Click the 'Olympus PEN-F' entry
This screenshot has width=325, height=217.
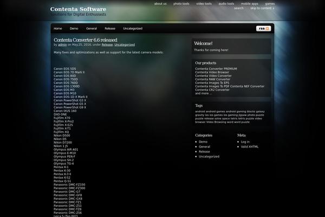(64, 157)
